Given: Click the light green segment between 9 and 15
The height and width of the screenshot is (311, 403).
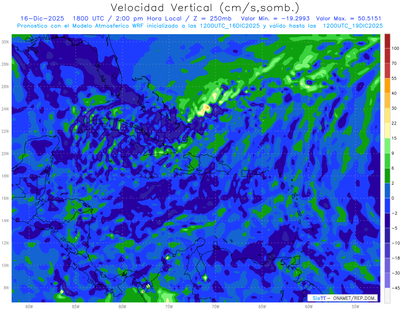Looking at the screenshot, I should click(x=387, y=146).
